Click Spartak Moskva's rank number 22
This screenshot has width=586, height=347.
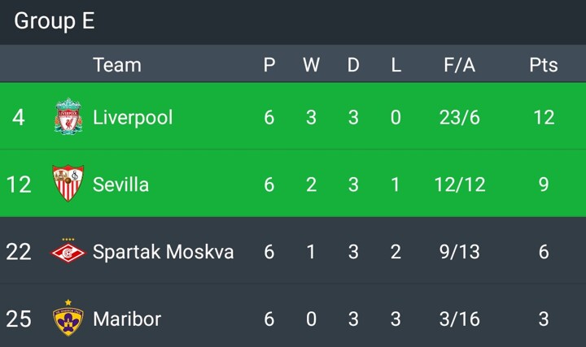coord(19,252)
